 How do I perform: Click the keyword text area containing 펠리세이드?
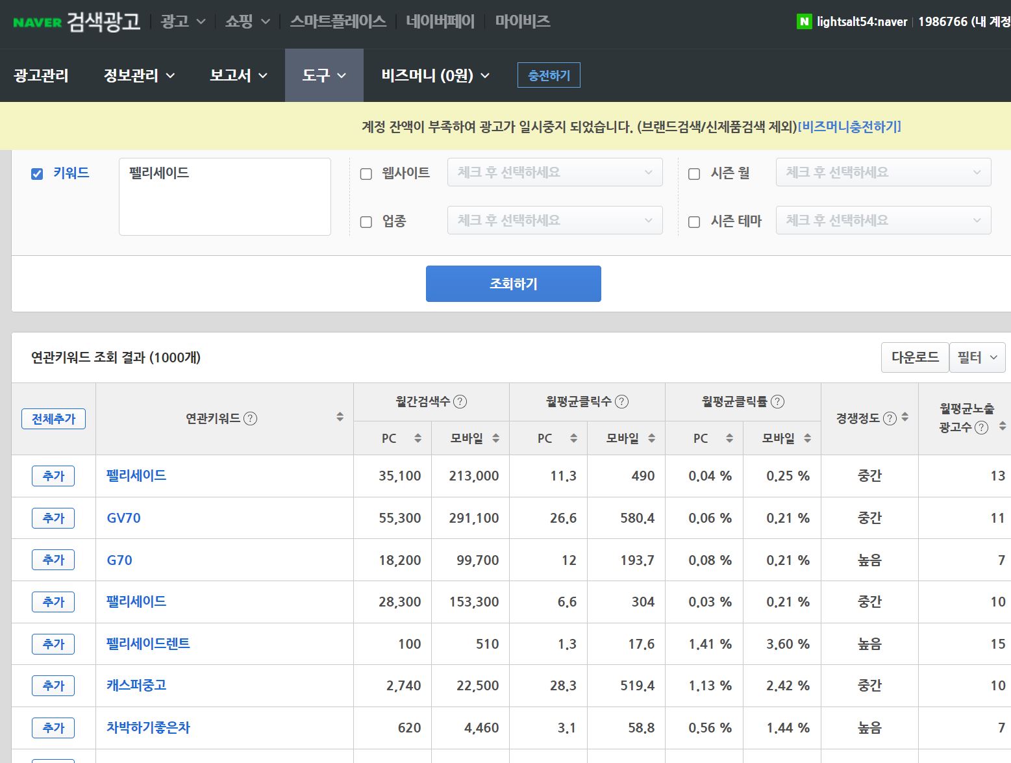pyautogui.click(x=225, y=197)
